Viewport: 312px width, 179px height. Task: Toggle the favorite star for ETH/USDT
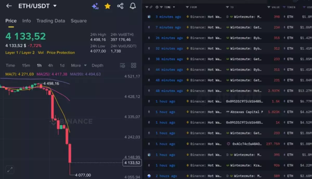click(107, 6)
